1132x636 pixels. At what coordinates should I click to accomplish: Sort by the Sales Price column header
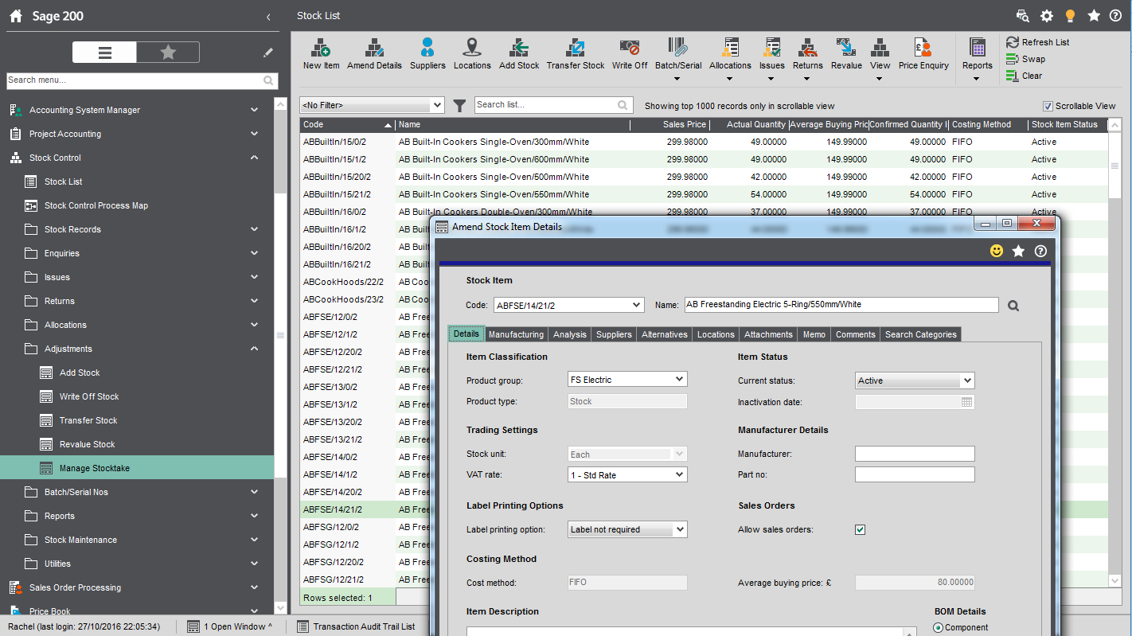click(x=669, y=124)
